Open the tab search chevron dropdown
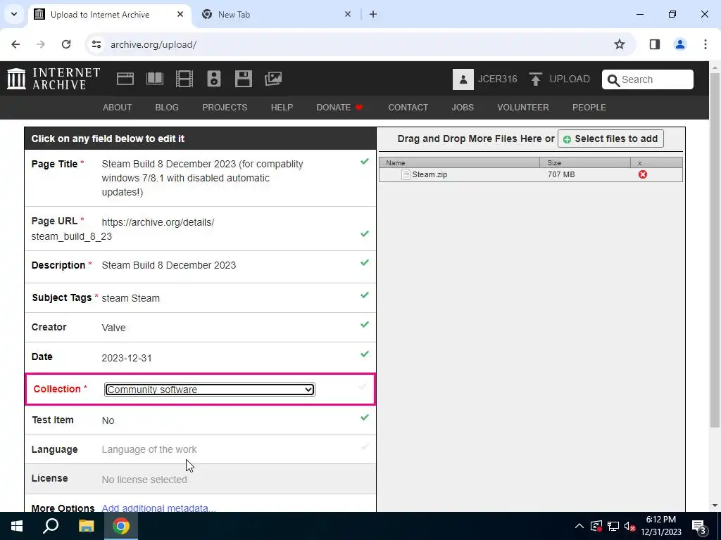The width and height of the screenshot is (721, 540). click(x=14, y=14)
